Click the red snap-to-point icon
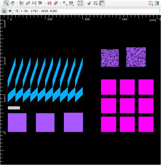 click(x=56, y=3)
